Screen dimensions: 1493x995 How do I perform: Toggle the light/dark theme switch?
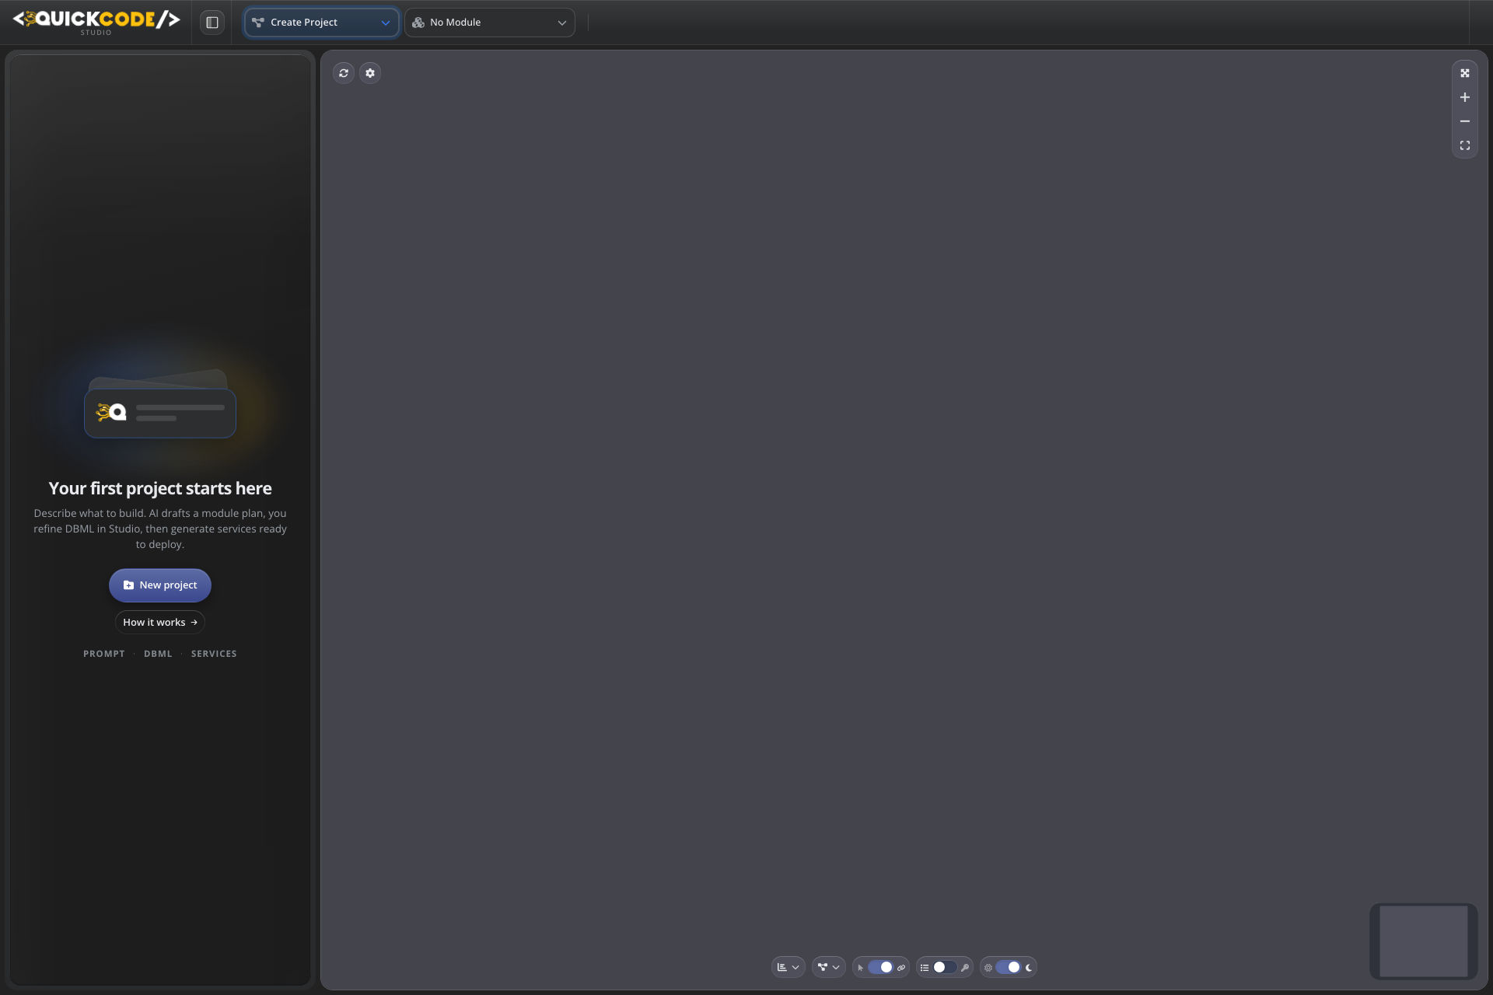click(x=1009, y=968)
